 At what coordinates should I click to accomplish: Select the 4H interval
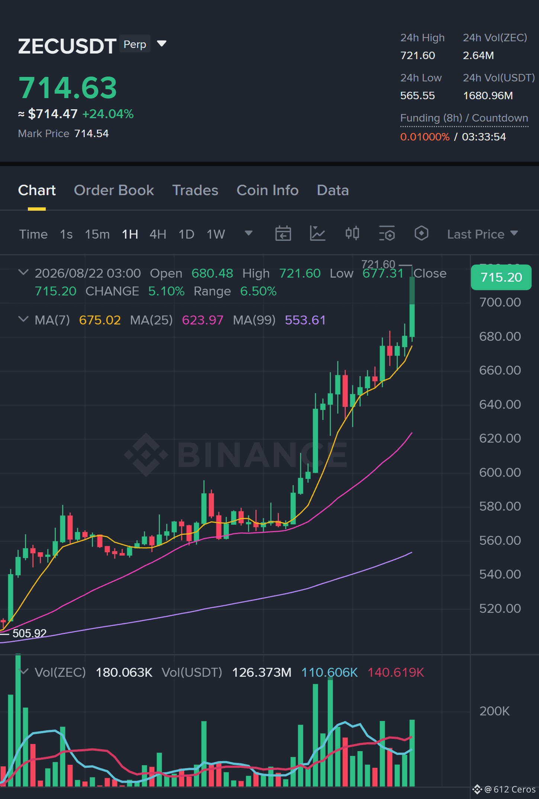158,234
